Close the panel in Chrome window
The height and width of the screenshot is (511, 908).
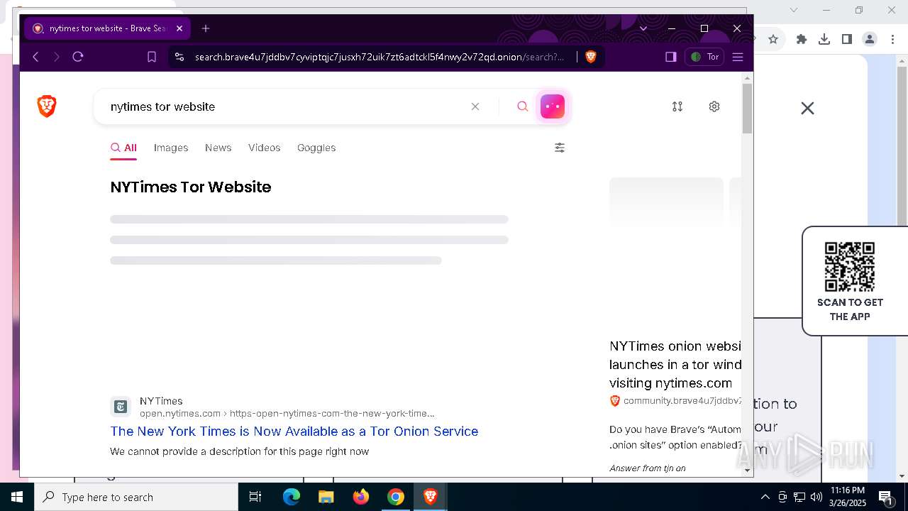(807, 108)
